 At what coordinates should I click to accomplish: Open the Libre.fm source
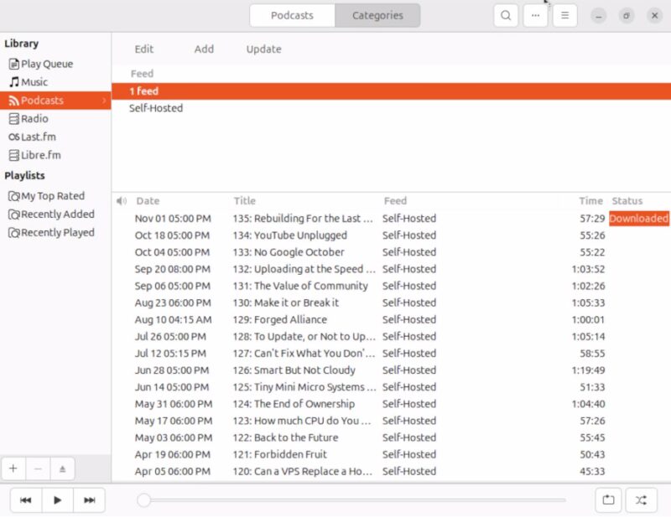tap(39, 155)
